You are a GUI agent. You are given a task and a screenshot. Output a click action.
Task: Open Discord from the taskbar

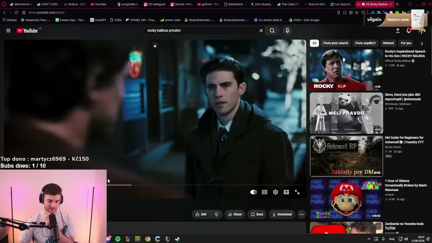[108, 239]
